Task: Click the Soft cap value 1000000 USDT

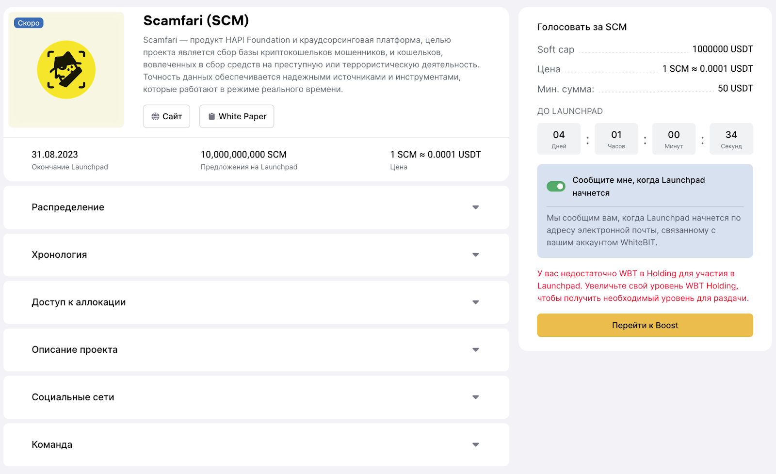Action: point(723,49)
